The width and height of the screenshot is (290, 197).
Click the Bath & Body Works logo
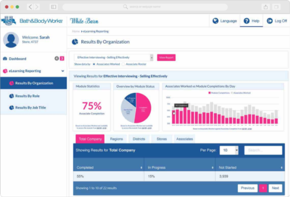coord(32,21)
